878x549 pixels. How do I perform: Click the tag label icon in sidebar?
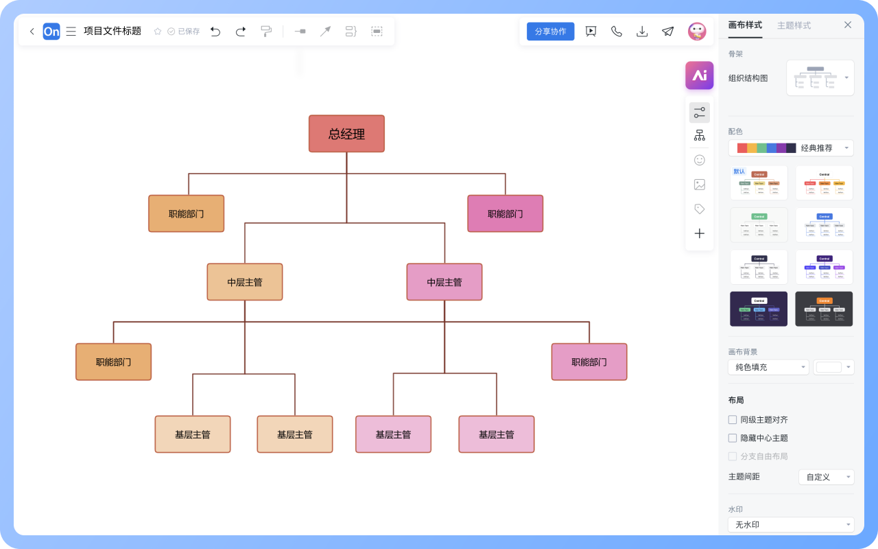[x=699, y=209]
